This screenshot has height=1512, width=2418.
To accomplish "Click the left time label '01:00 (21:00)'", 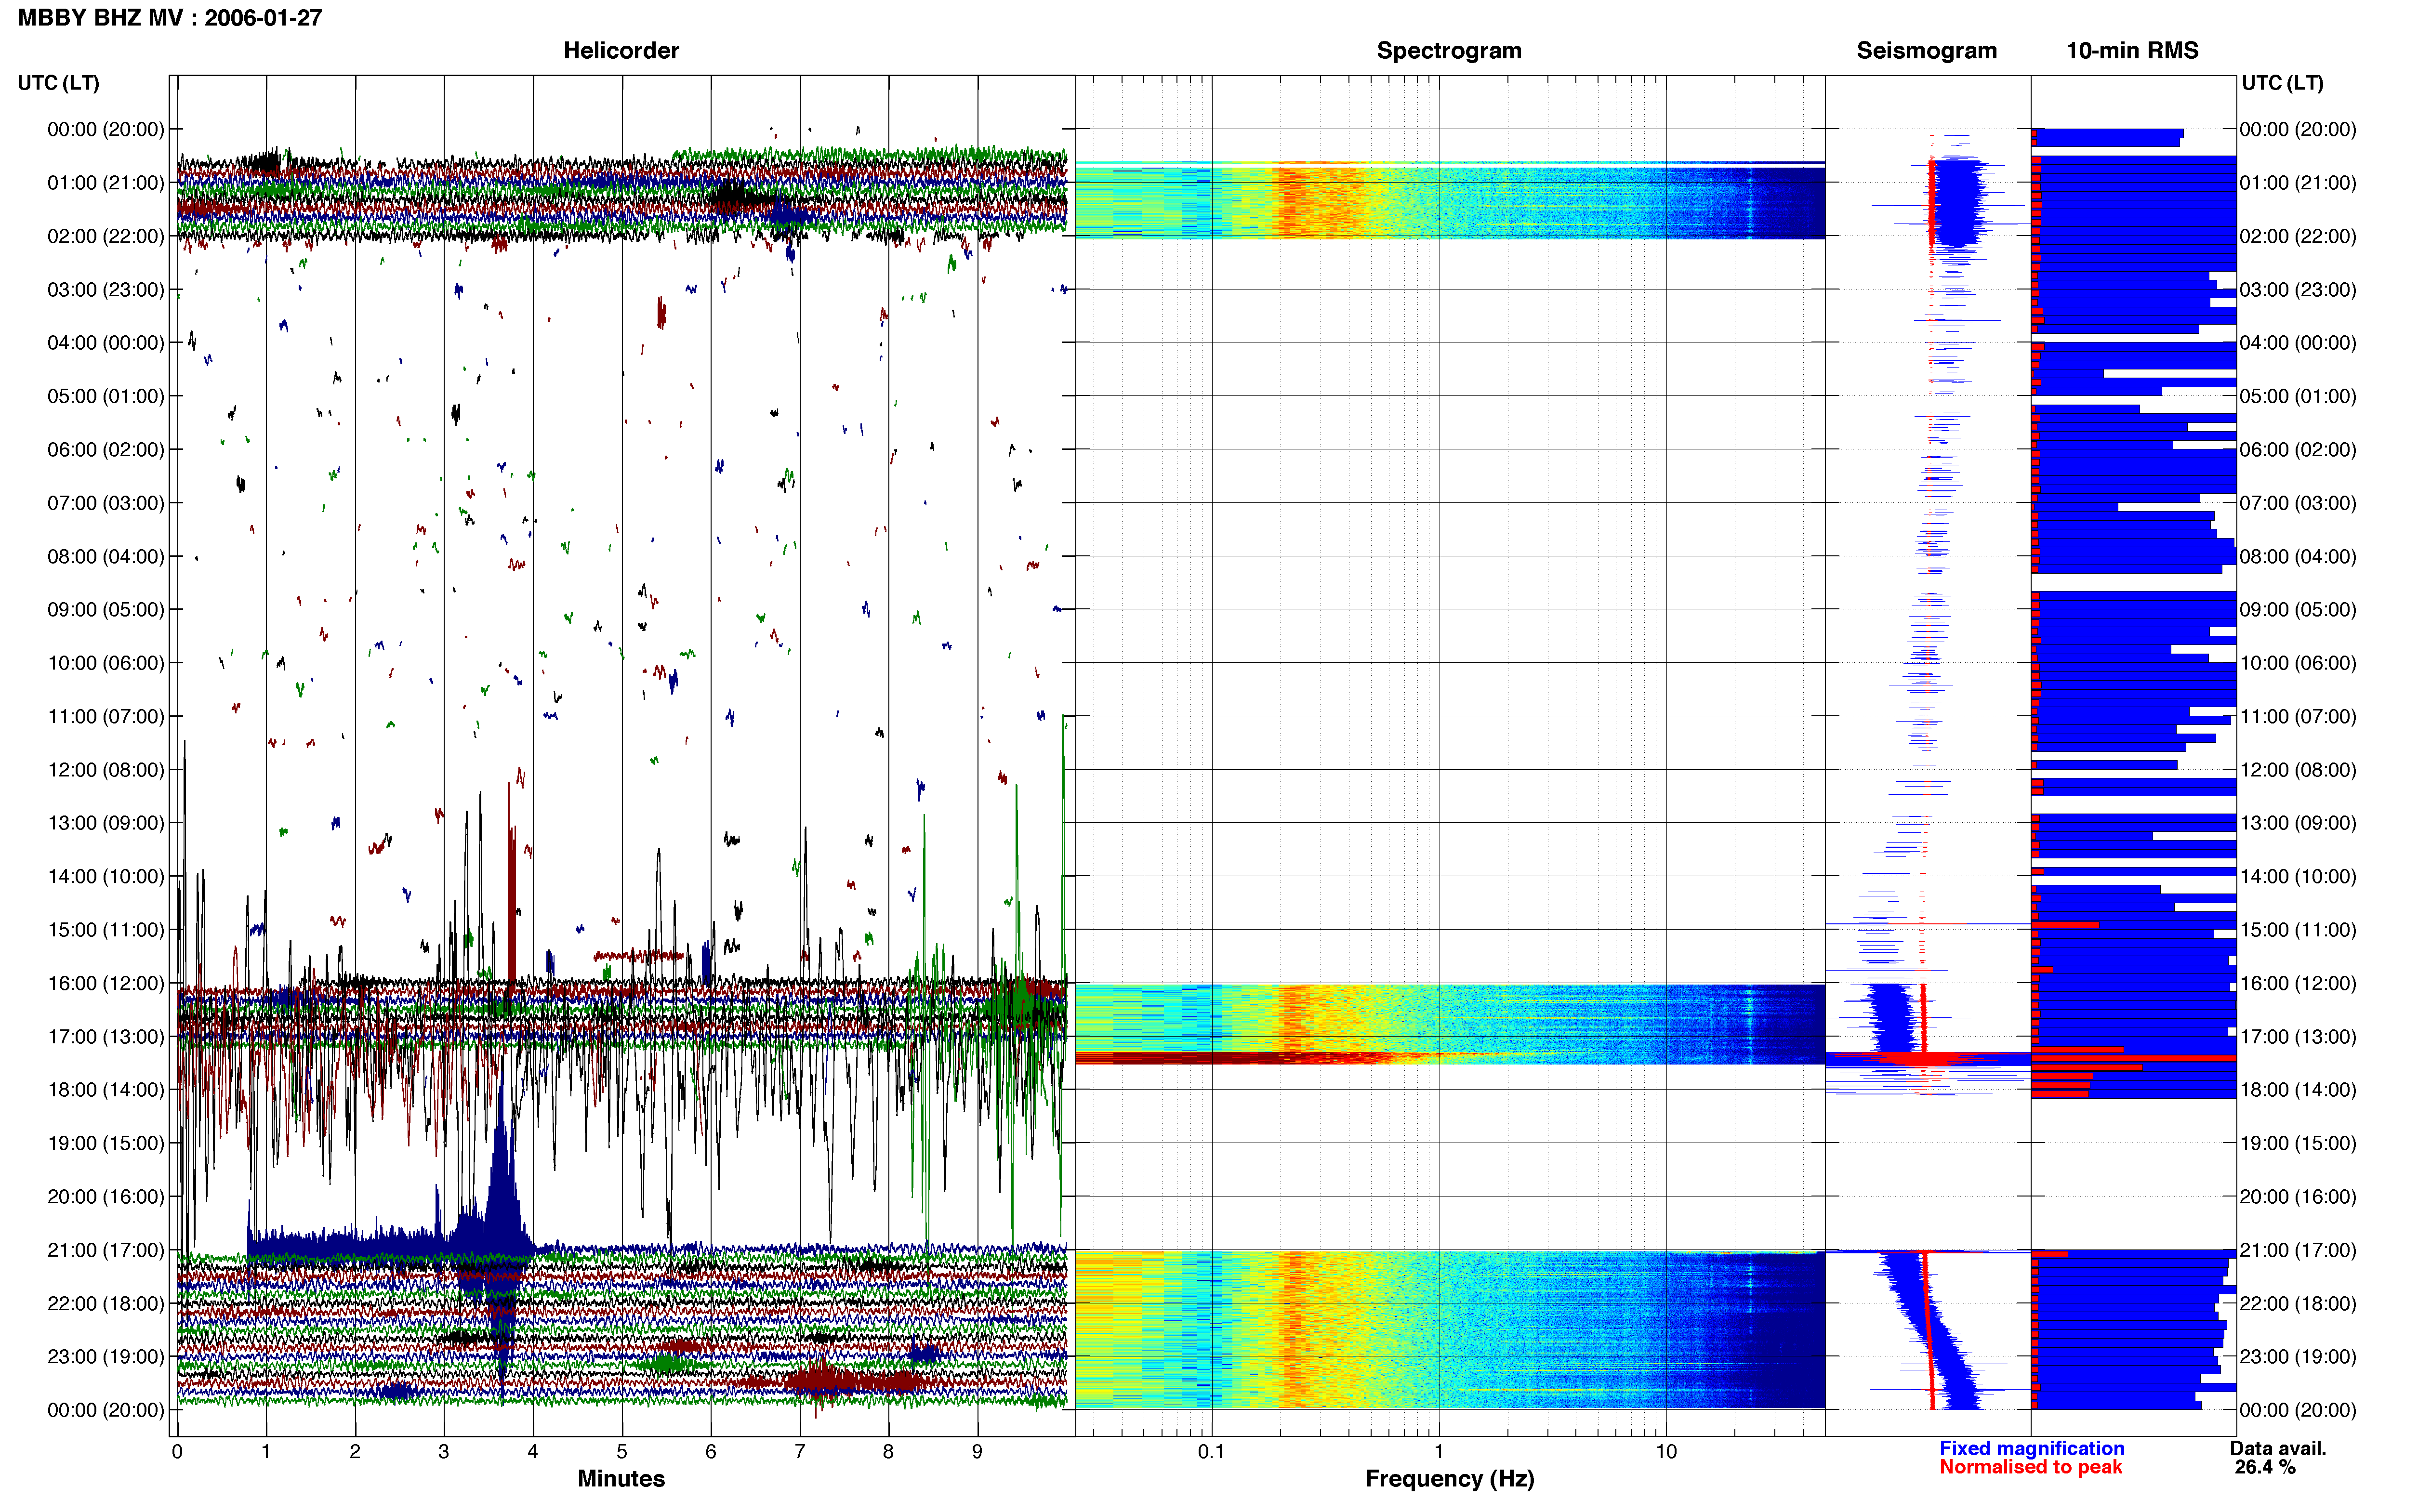I will [x=106, y=183].
